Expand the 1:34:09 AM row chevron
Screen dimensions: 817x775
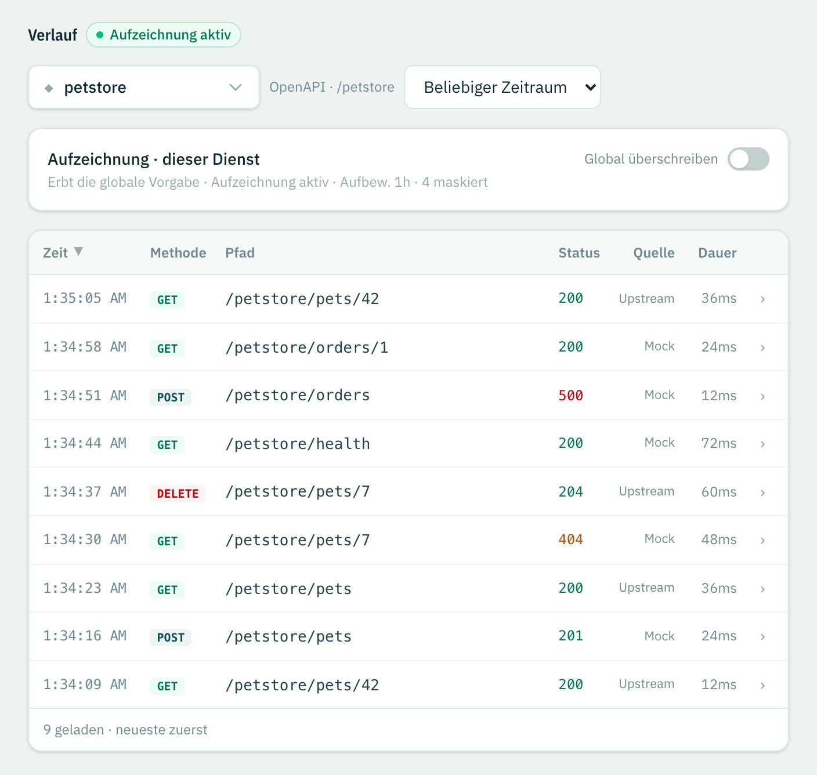point(762,686)
